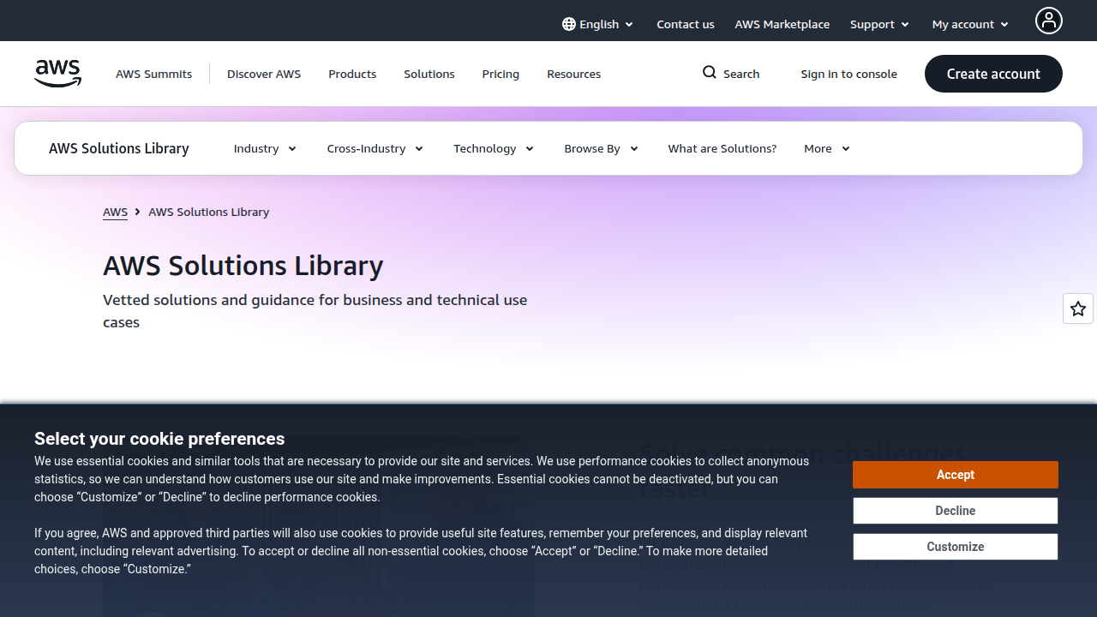
Task: Open the Solutions menu
Action: (x=429, y=74)
